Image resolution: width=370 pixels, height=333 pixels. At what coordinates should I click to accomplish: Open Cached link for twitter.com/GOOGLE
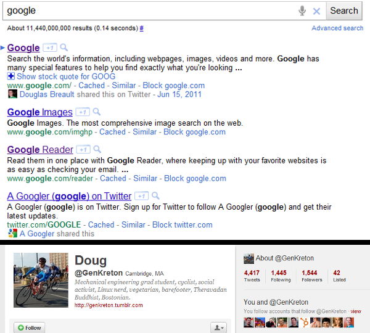point(101,224)
